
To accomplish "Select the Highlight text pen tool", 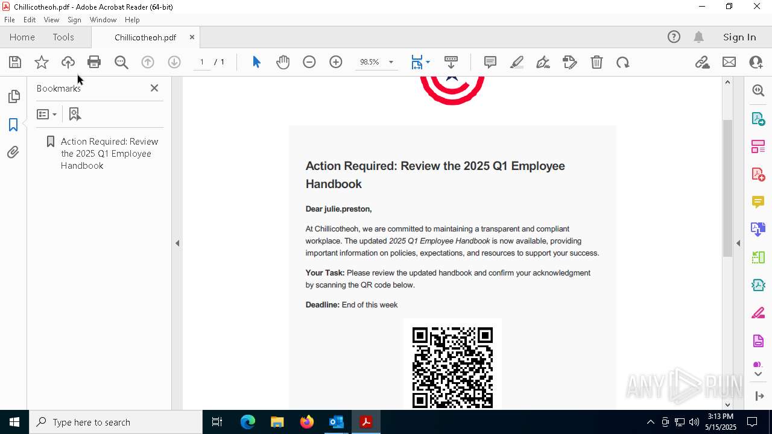I will (517, 62).
